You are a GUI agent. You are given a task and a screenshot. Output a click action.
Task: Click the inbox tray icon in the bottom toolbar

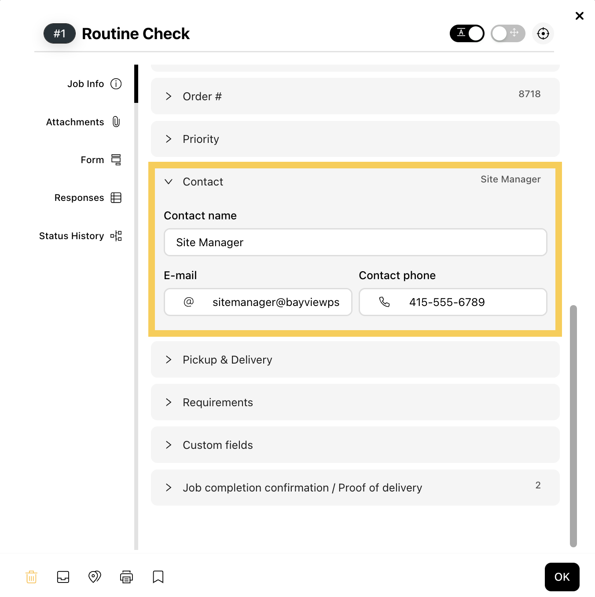coord(63,577)
